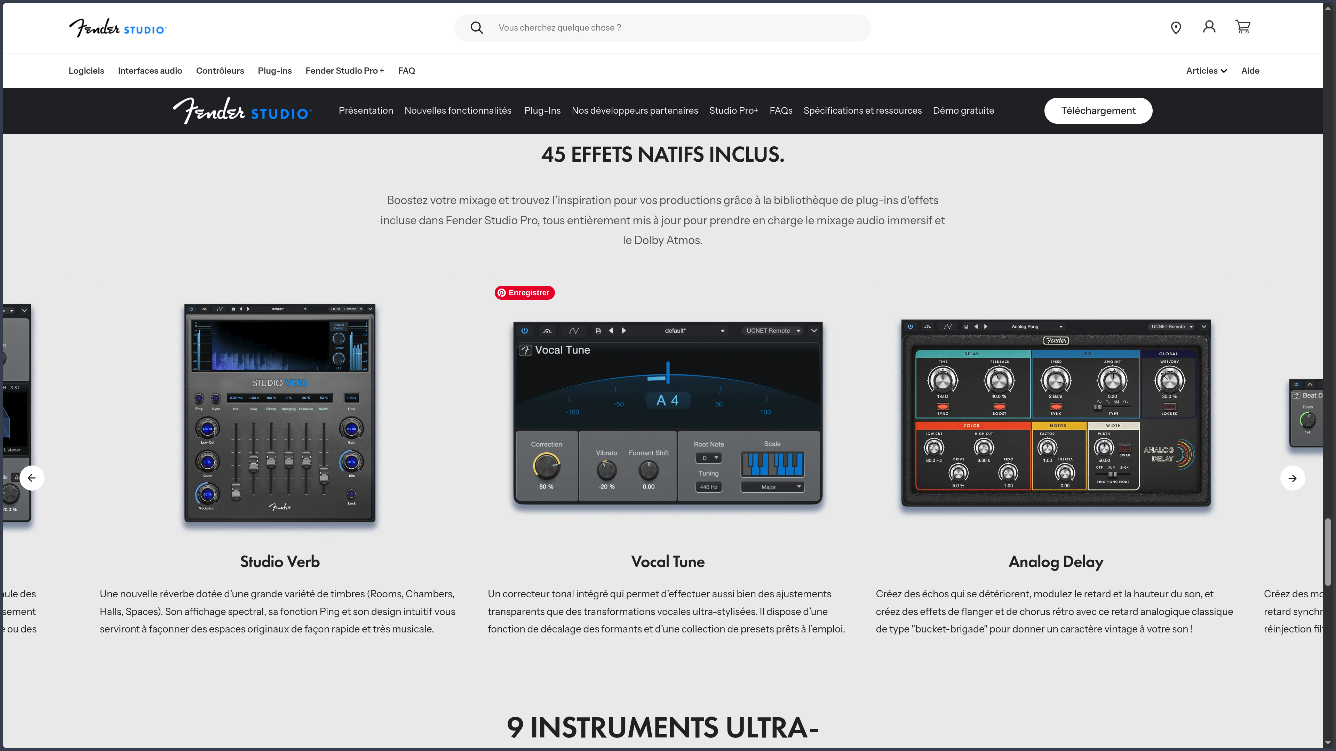Toggle Analog Delay SWAP switch

coord(1125,448)
